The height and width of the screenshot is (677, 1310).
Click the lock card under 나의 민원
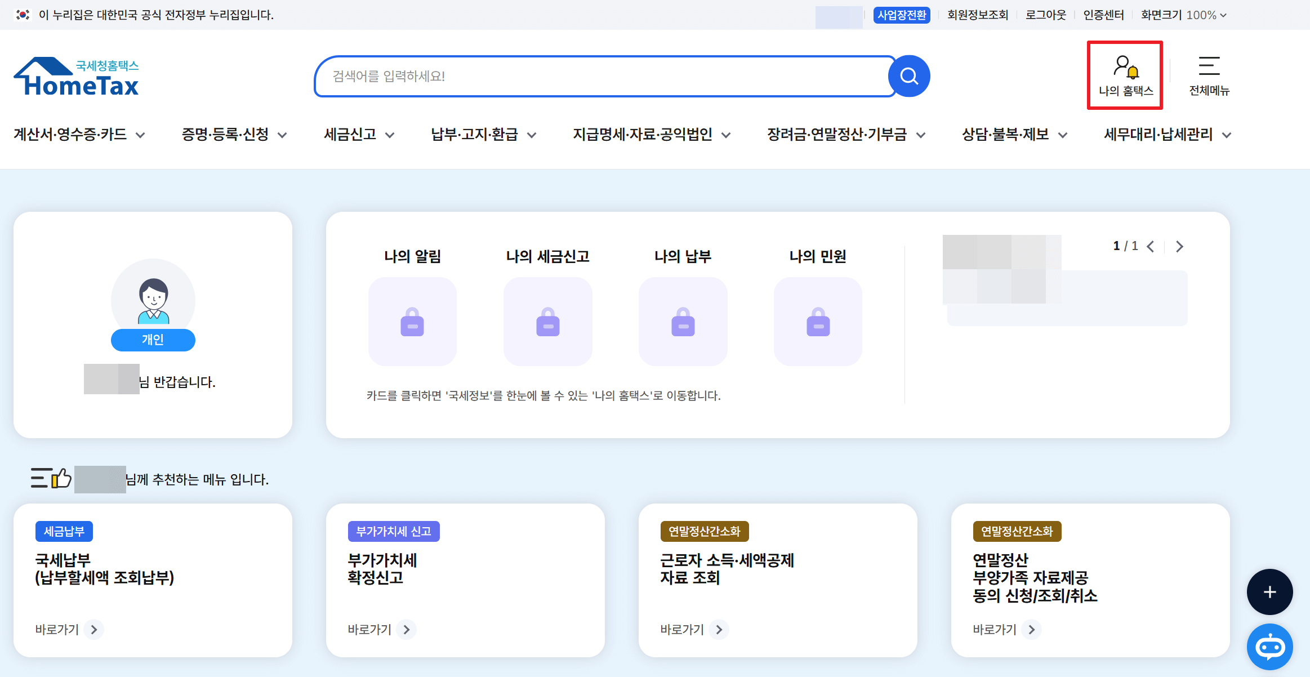pos(818,322)
